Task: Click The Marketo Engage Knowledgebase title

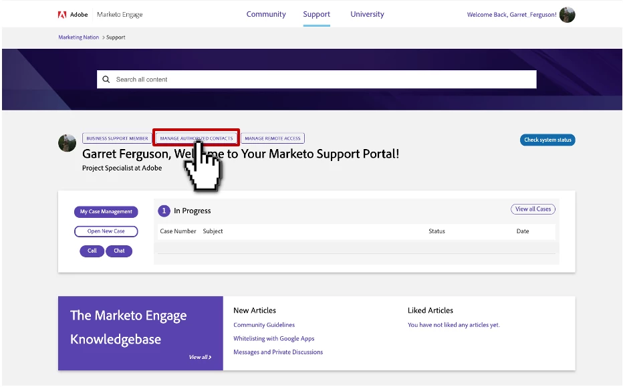Action: tap(128, 328)
